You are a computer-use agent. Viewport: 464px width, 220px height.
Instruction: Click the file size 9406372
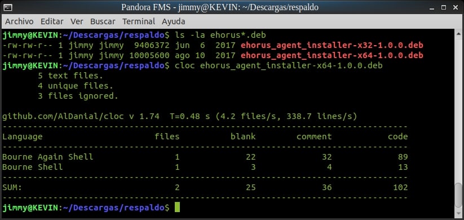coord(152,45)
